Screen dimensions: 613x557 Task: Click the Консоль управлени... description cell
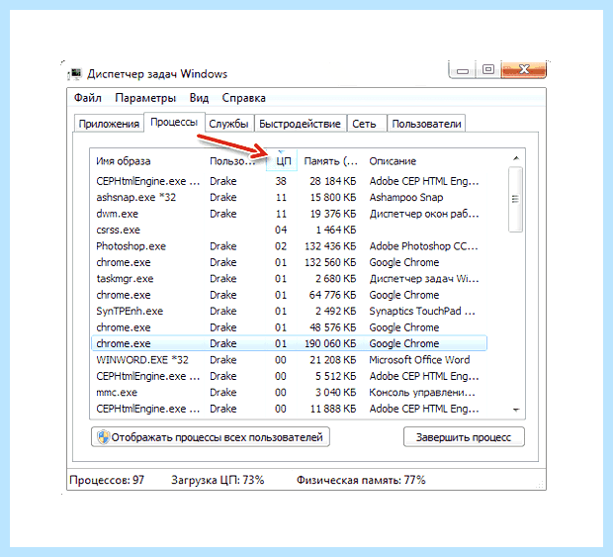(422, 393)
